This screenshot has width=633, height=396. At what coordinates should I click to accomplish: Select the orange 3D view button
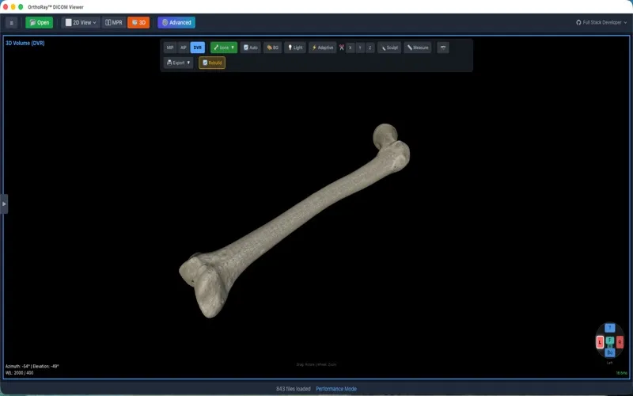138,23
